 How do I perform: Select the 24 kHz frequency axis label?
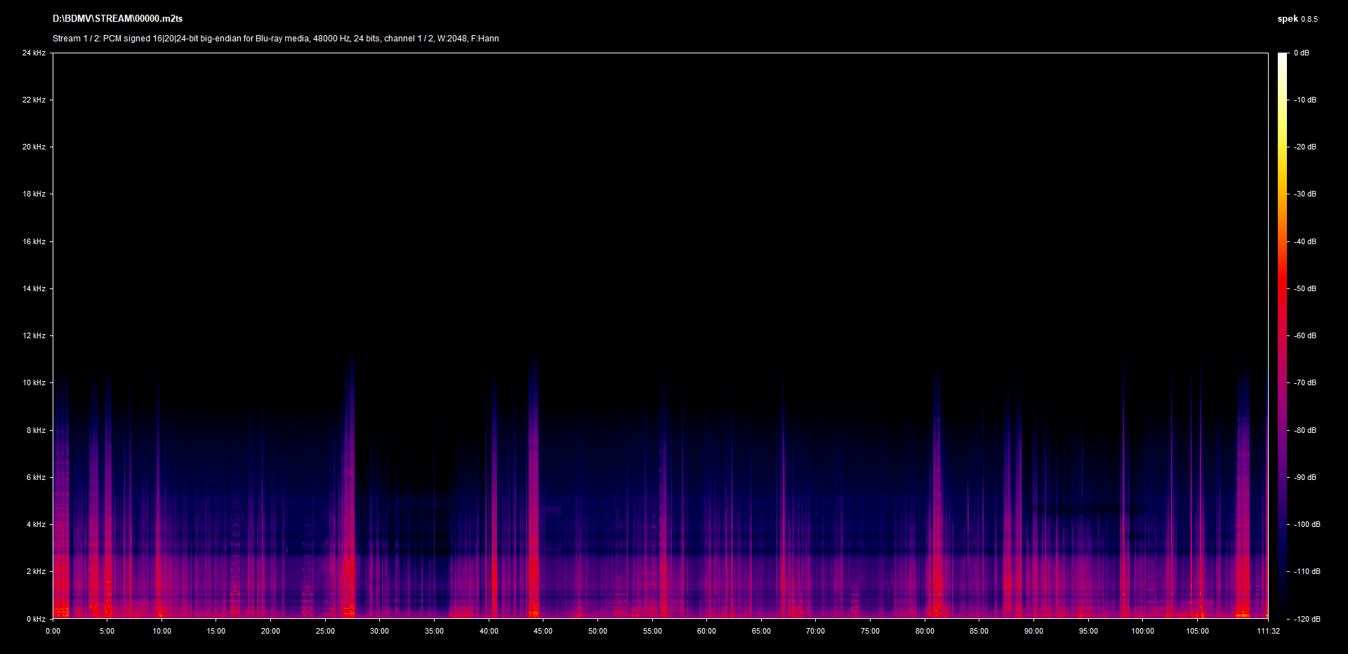(x=34, y=53)
